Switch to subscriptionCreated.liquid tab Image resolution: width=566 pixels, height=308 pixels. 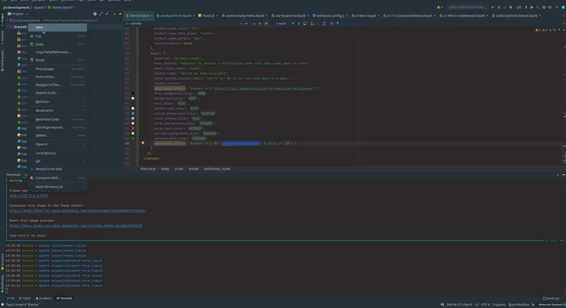pyautogui.click(x=516, y=16)
